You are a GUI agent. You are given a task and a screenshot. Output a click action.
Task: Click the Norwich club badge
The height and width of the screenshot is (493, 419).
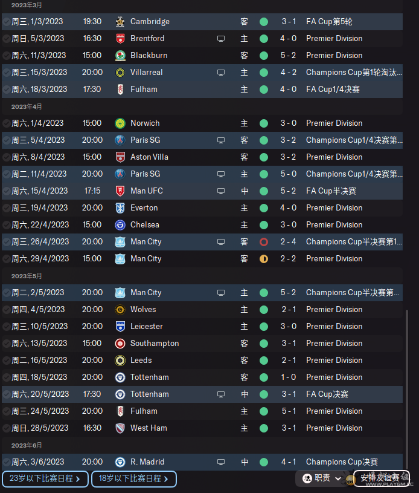120,123
